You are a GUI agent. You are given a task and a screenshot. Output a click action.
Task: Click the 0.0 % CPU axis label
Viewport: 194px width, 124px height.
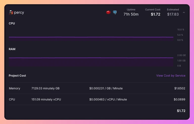coord(180,40)
